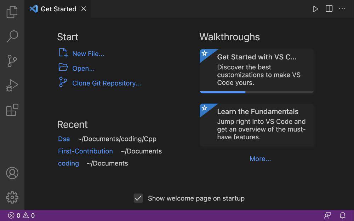The width and height of the screenshot is (354, 221).
Task: Open the Accounts menu icon
Action: [12, 173]
